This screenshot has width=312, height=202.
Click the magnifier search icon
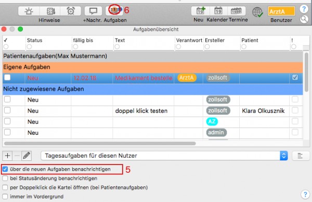pos(304,19)
